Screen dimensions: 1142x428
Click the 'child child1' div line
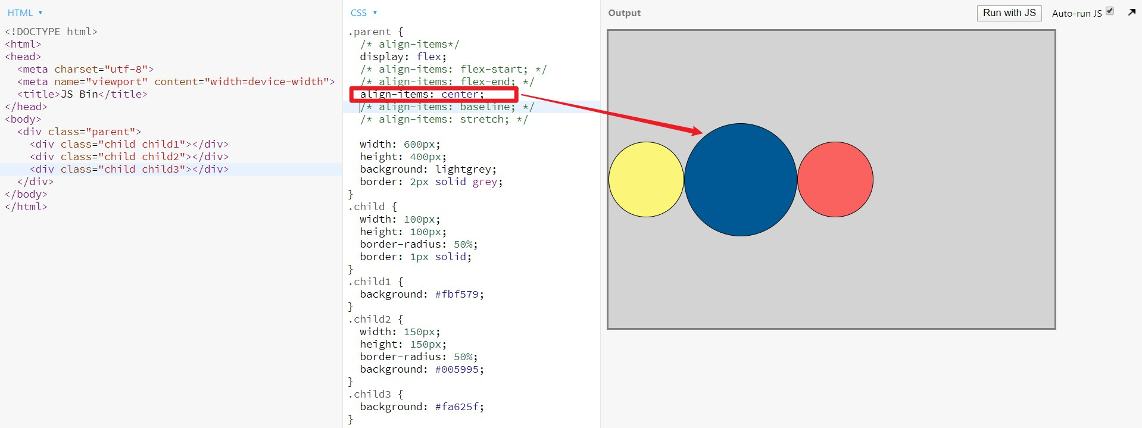coord(129,144)
